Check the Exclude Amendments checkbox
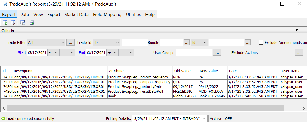The height and width of the screenshot is (122, 307). (x=261, y=42)
